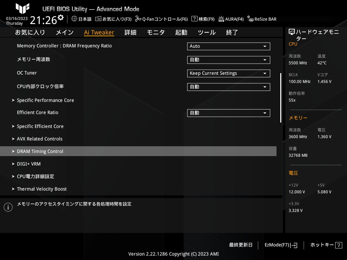
Task: Open the メモリー周波数 dropdown
Action: tap(229, 60)
